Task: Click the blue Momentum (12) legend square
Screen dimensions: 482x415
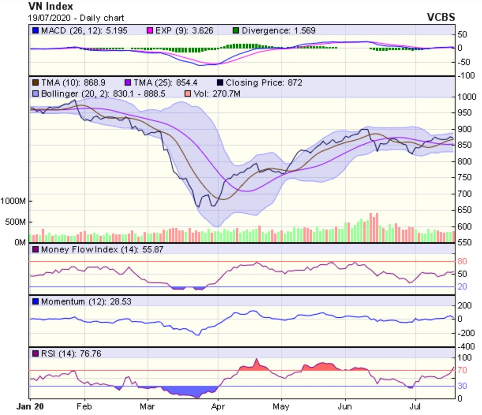Action: tap(35, 302)
